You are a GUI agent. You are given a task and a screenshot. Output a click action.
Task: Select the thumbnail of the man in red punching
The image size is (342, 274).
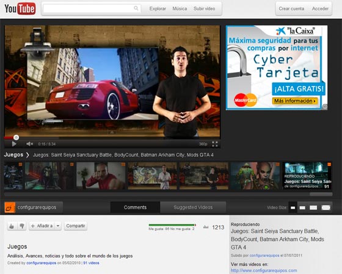pos(101,176)
